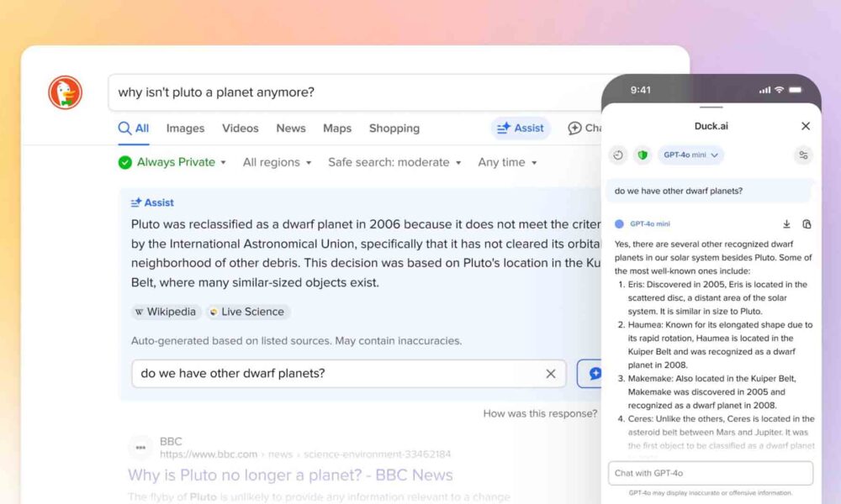Click the Ceres list item text

pos(721,433)
